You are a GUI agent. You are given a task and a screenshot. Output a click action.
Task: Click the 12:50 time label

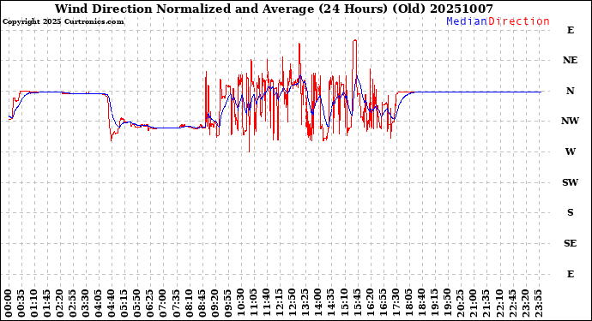[293, 303]
